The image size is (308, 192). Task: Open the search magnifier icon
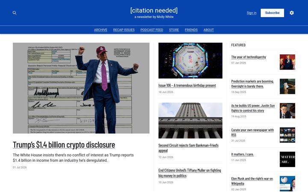(15, 13)
